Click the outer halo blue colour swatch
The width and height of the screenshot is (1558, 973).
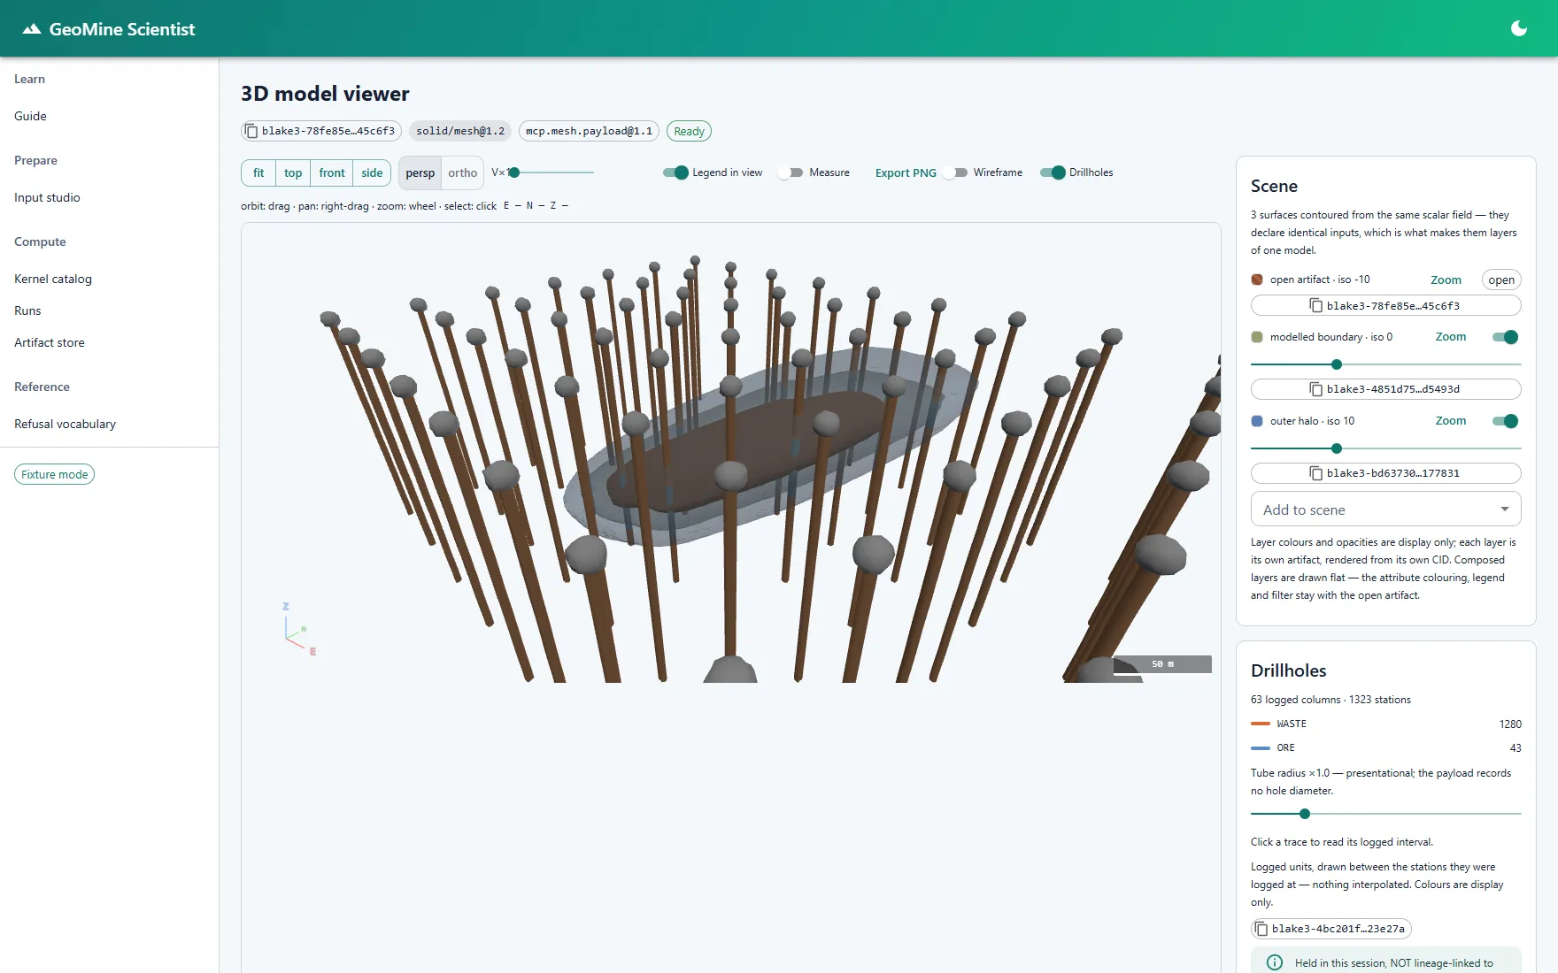[1257, 421]
